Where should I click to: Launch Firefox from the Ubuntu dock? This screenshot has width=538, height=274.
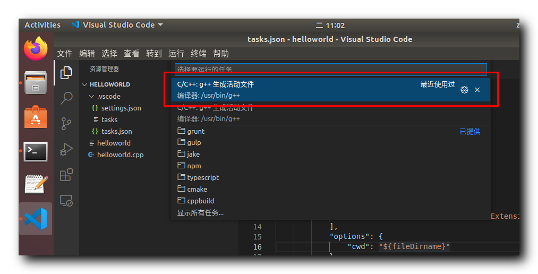coord(36,49)
